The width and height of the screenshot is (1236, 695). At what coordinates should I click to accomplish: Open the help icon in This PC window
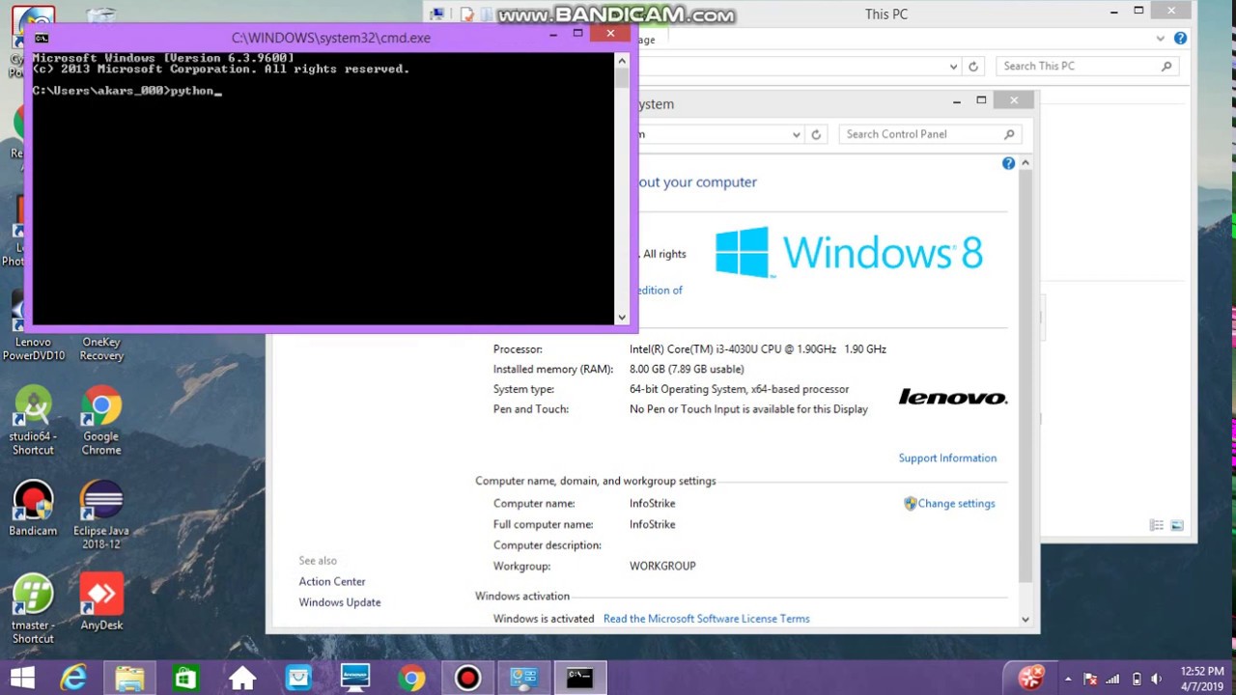point(1180,39)
